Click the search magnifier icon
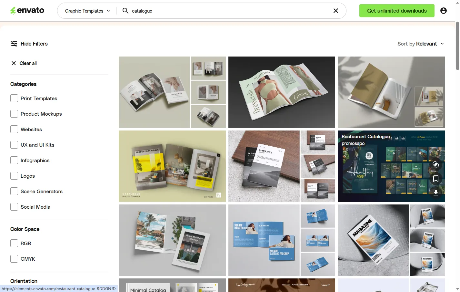Screen dimensions: 460x292 click(x=125, y=11)
